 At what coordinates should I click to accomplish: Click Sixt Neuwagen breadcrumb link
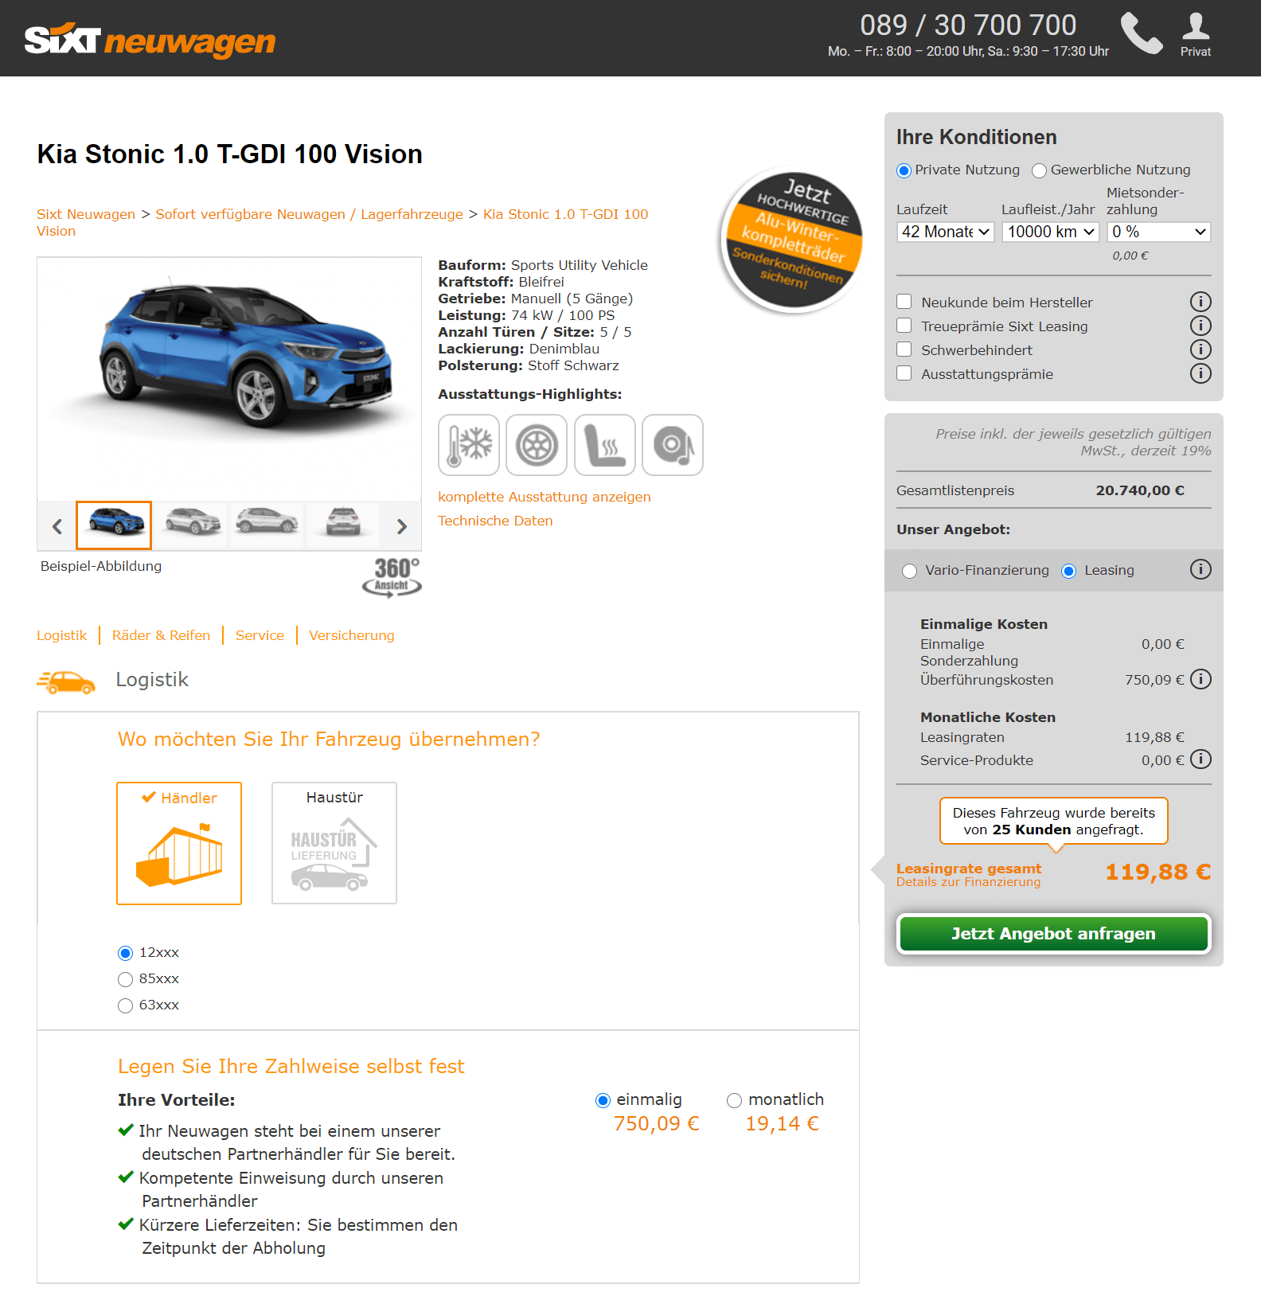(86, 214)
